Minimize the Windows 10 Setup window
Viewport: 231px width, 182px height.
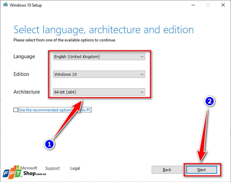(x=193, y=5)
